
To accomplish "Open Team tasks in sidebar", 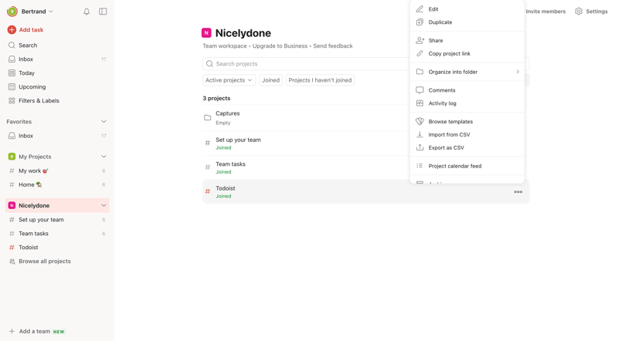I will [x=33, y=233].
